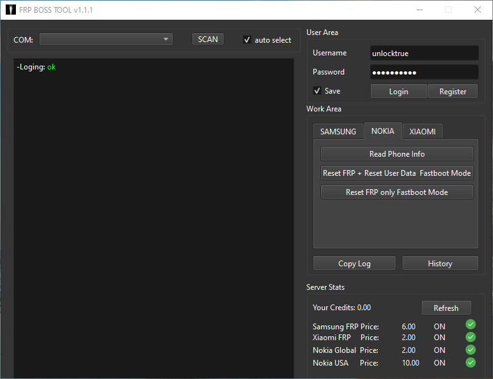Click the FRP Boss Tool app icon in title bar
493x379 pixels.
[x=10, y=10]
